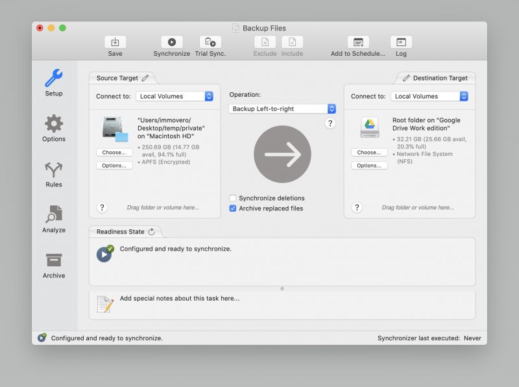
Task: Edit the Destination Target name pencil
Action: [x=406, y=78]
